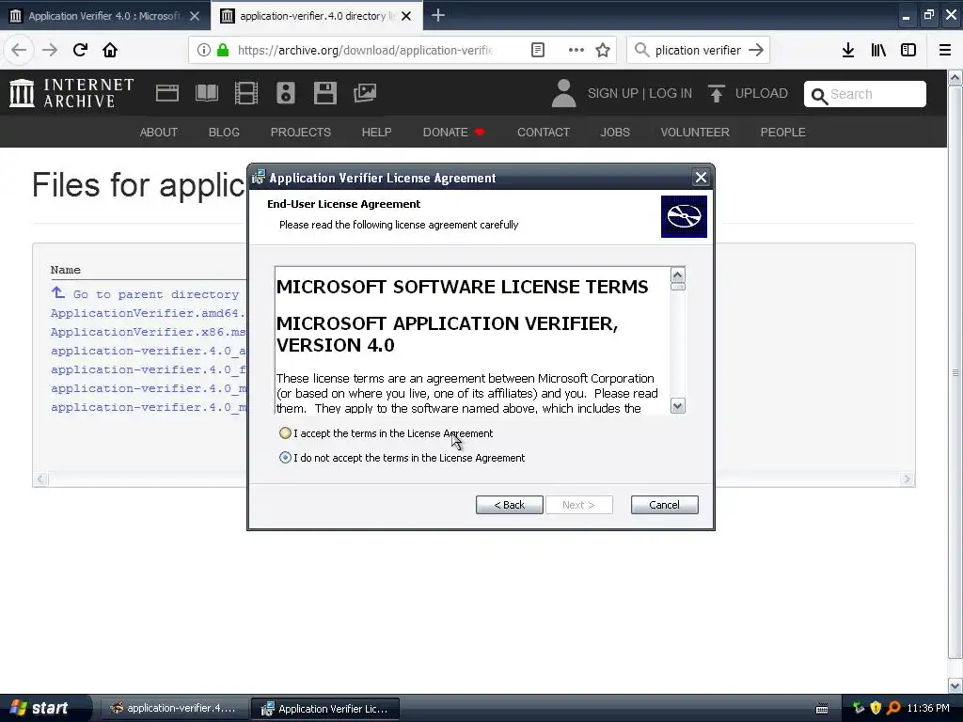
Task: Open the Images icon
Action: click(x=365, y=93)
